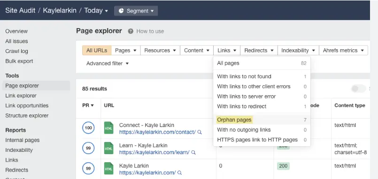Open the https://kaylelarkin.com/contact/ link
378x179 pixels.
(x=157, y=132)
